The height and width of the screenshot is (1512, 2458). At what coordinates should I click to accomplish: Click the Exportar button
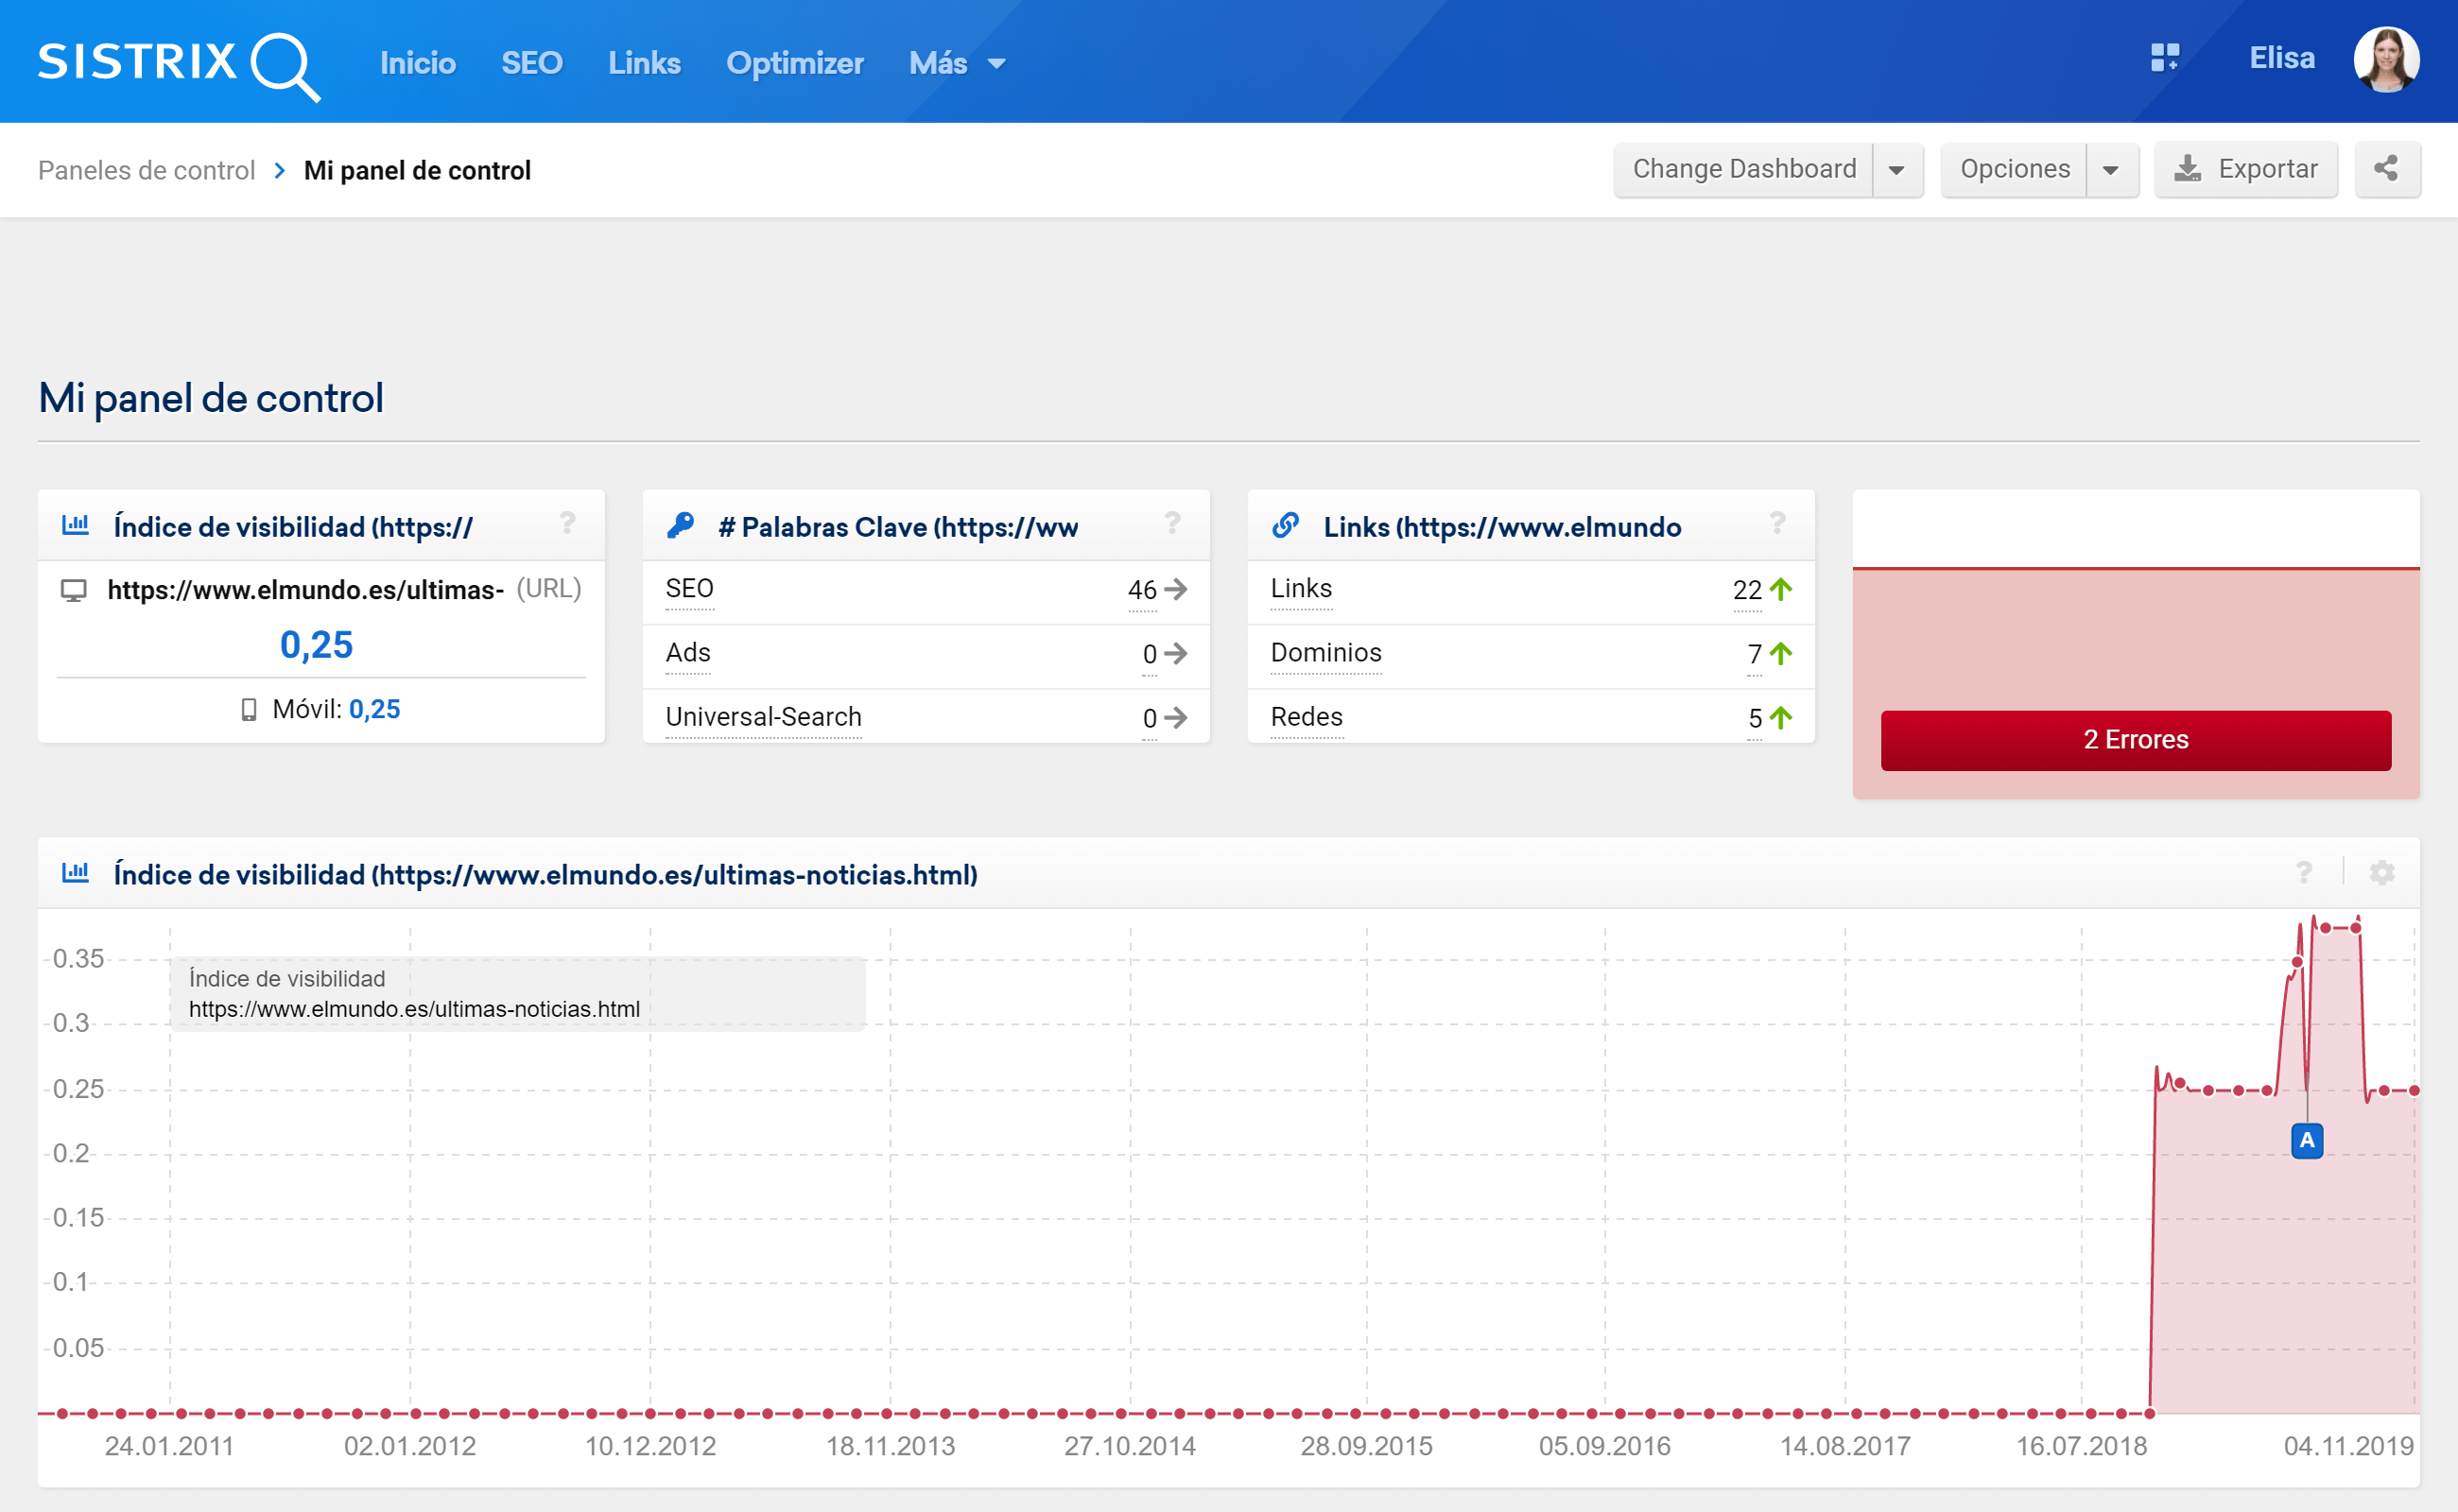[x=2246, y=169]
